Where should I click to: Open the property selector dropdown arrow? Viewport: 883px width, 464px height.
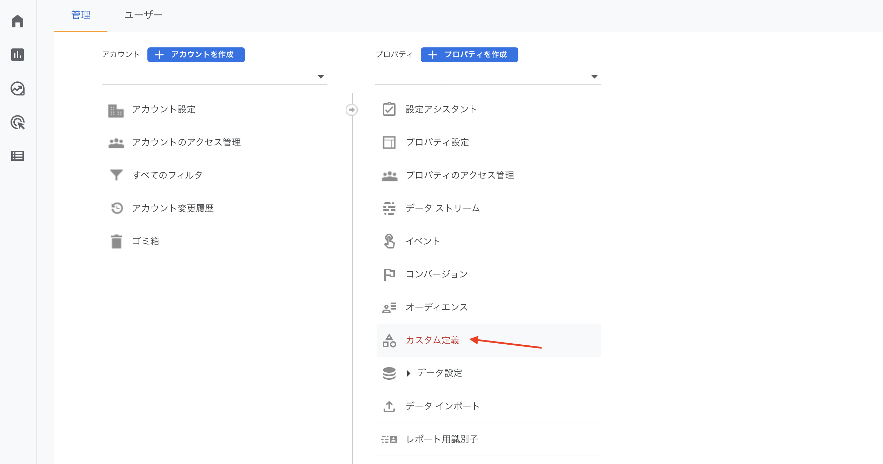[x=594, y=77]
